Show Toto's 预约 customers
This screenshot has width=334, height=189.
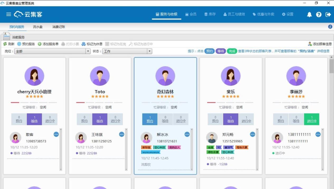click(84, 119)
